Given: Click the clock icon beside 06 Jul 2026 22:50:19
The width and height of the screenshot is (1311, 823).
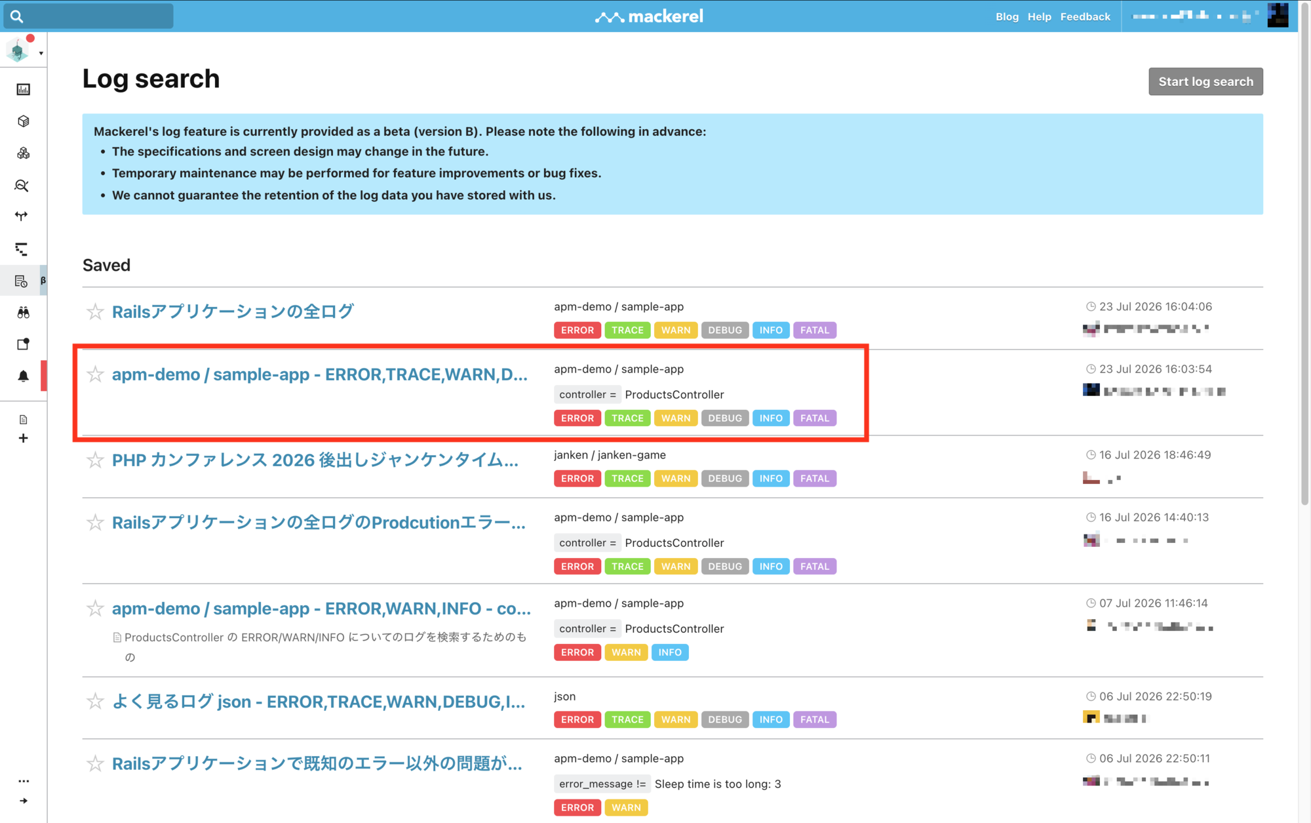Looking at the screenshot, I should pos(1091,696).
